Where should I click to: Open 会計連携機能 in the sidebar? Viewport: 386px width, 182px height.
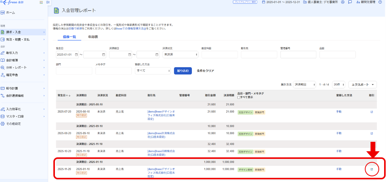click(x=23, y=96)
